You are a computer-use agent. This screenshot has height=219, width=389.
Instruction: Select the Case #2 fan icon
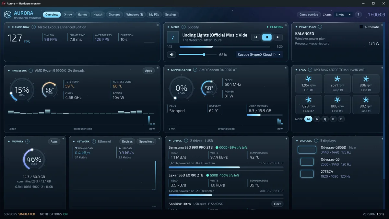309,100
